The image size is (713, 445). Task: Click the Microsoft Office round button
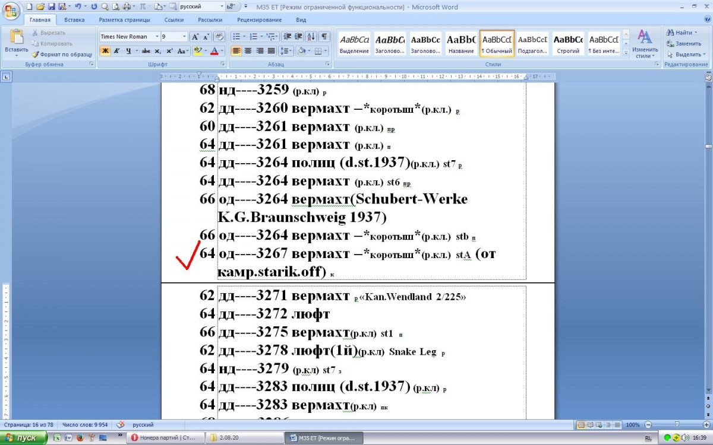coord(11,11)
